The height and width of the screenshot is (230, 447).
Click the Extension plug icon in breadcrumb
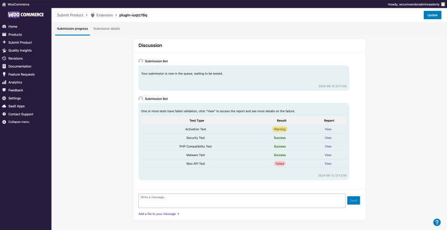coord(92,15)
